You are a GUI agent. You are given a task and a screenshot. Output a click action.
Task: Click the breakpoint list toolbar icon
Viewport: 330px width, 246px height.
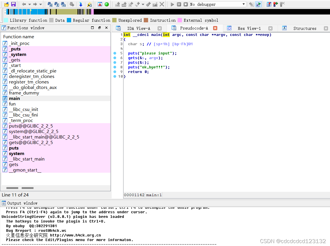coord(269,4)
